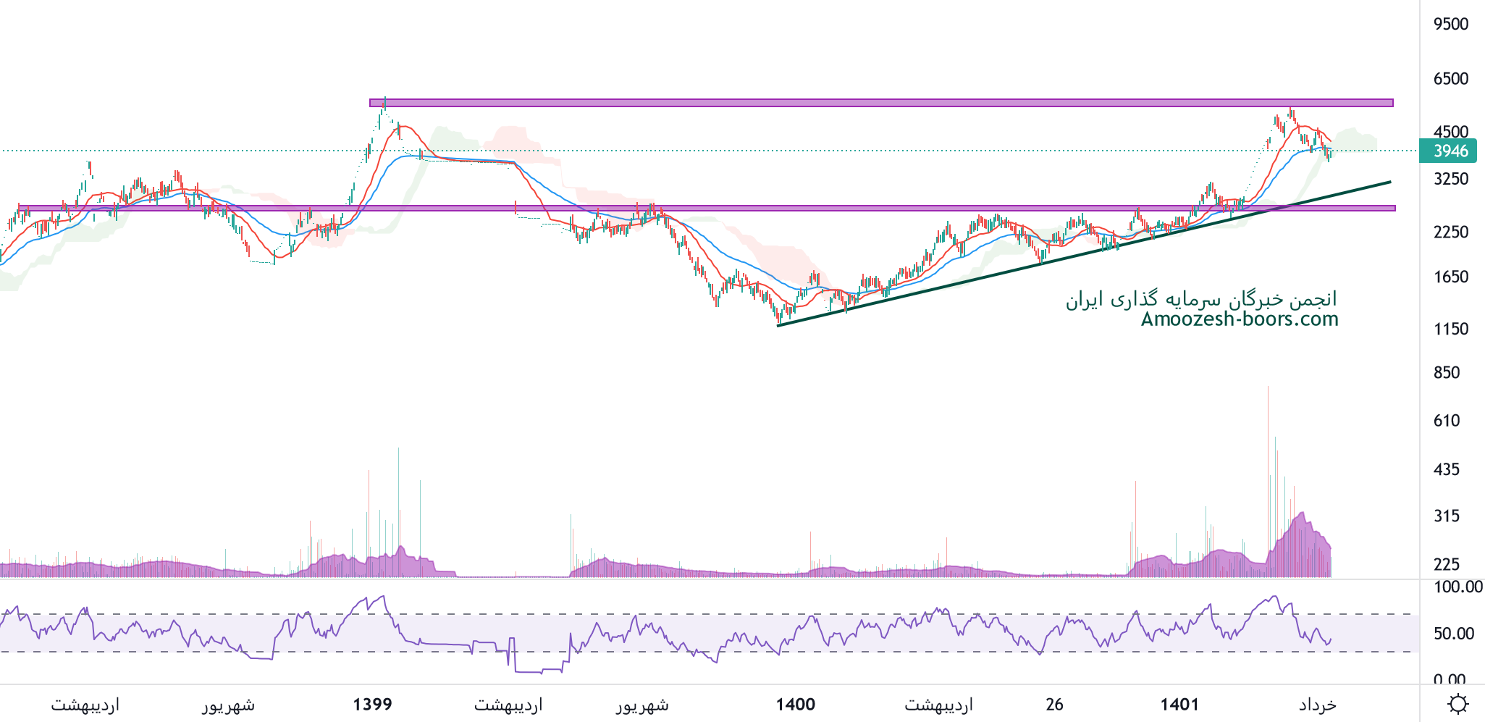Click the 610 price axis label

[1447, 421]
